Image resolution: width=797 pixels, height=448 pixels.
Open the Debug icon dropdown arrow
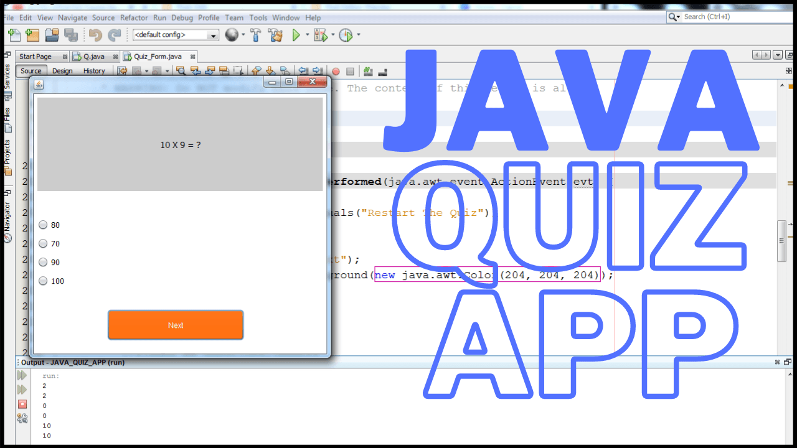pyautogui.click(x=332, y=35)
